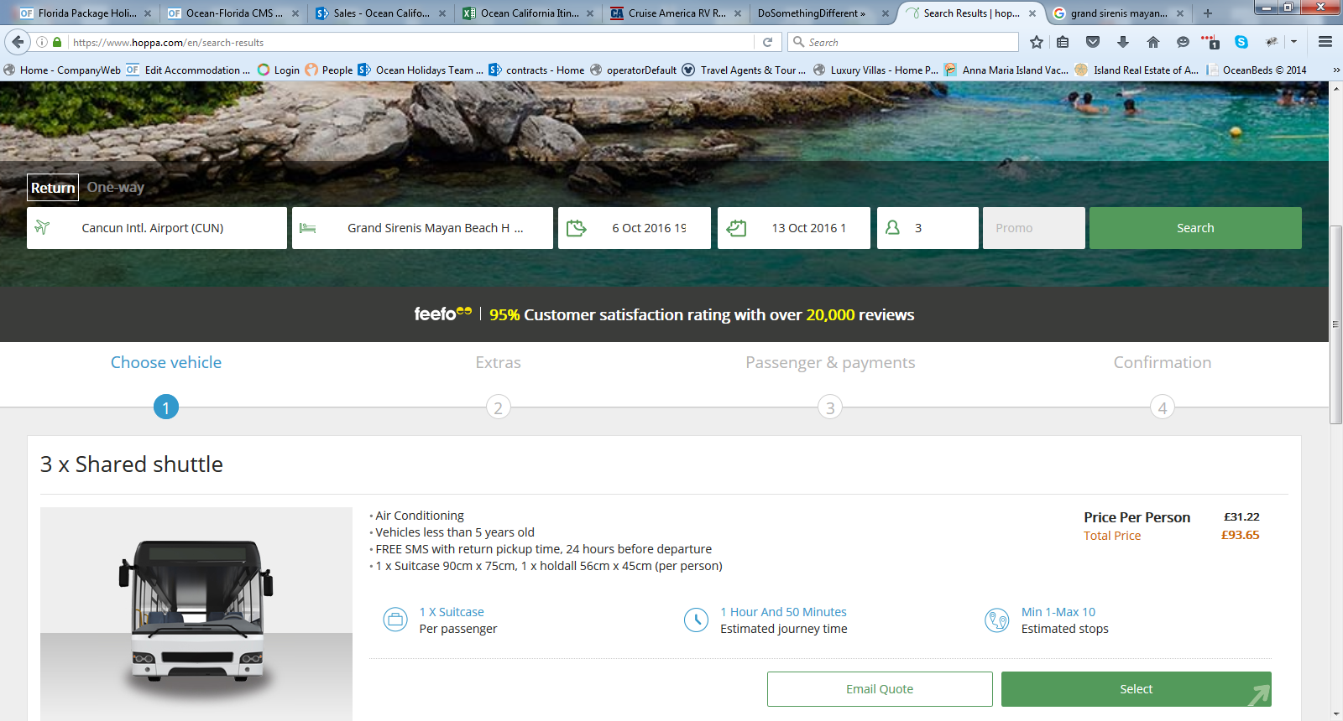The height and width of the screenshot is (721, 1343).
Task: Click the suitcase icon for 1 X Suitcase
Action: (395, 620)
